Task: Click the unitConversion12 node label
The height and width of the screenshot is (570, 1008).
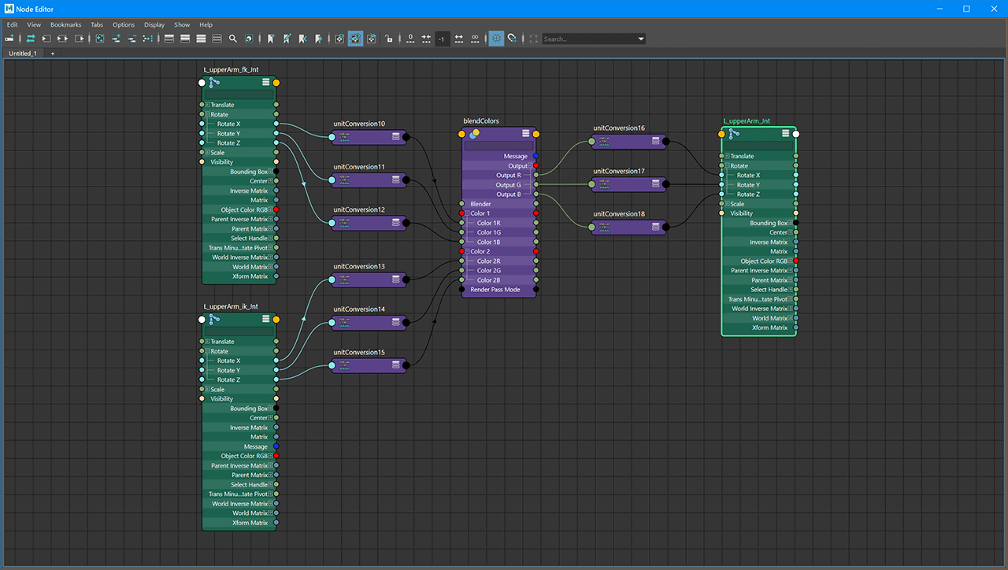Action: click(x=359, y=209)
